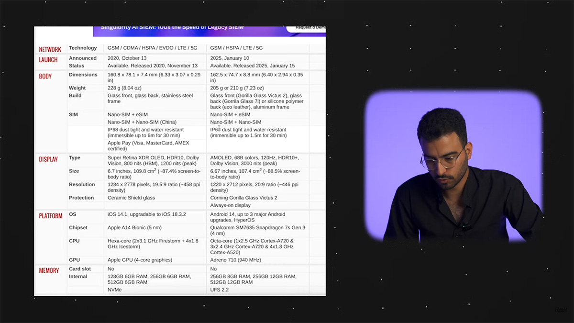
Task: Click the OS row label
Action: (73, 214)
